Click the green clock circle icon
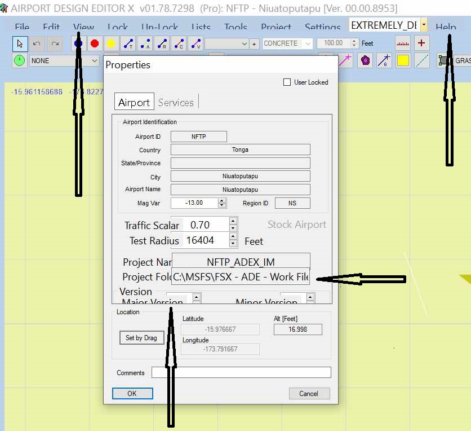The width and height of the screenshot is (471, 431). tap(20, 61)
